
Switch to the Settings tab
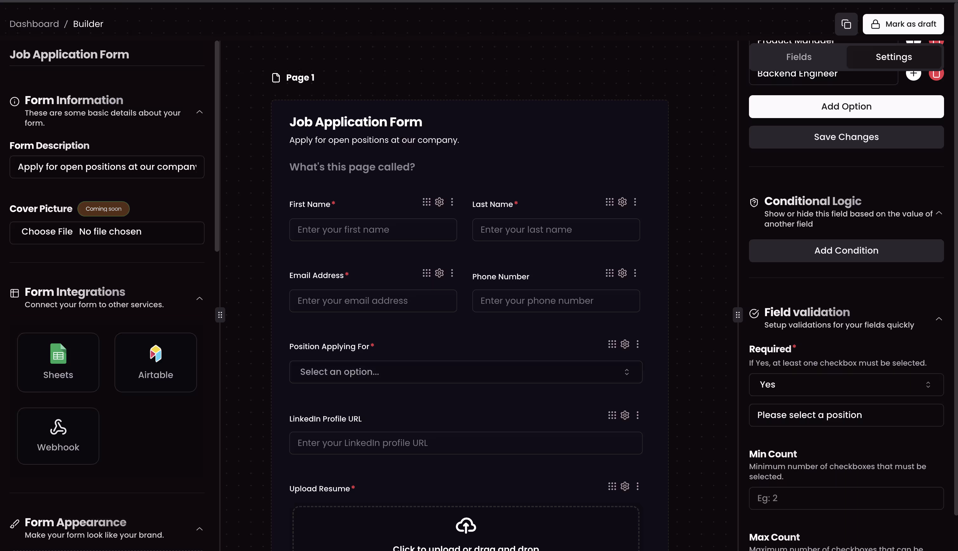coord(893,57)
